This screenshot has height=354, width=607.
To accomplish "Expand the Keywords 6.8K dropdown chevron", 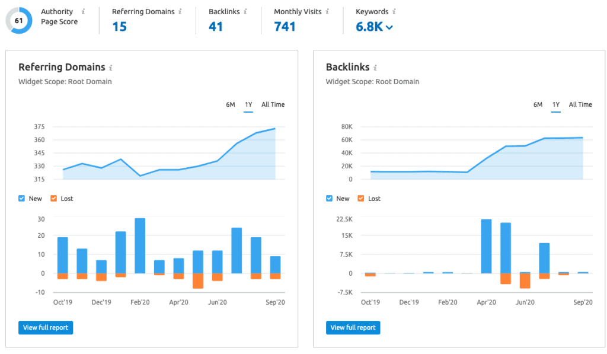I will [x=389, y=27].
